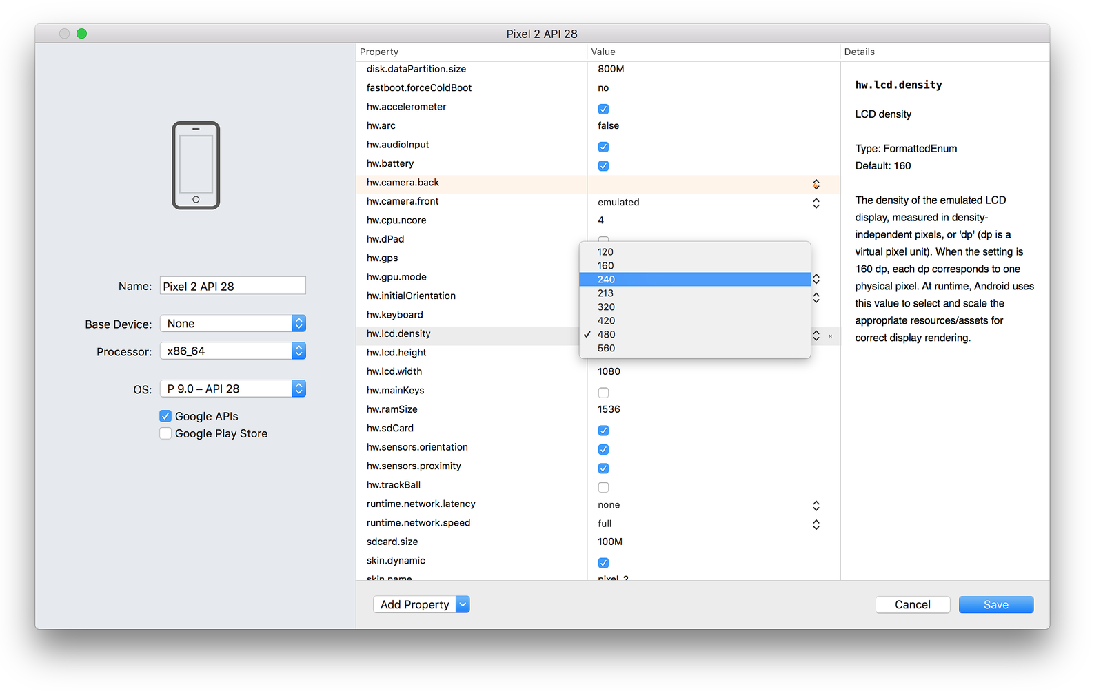Image resolution: width=1103 pixels, height=691 pixels.
Task: Click the Name field with Pixel 2 API 28
Action: pyautogui.click(x=233, y=286)
